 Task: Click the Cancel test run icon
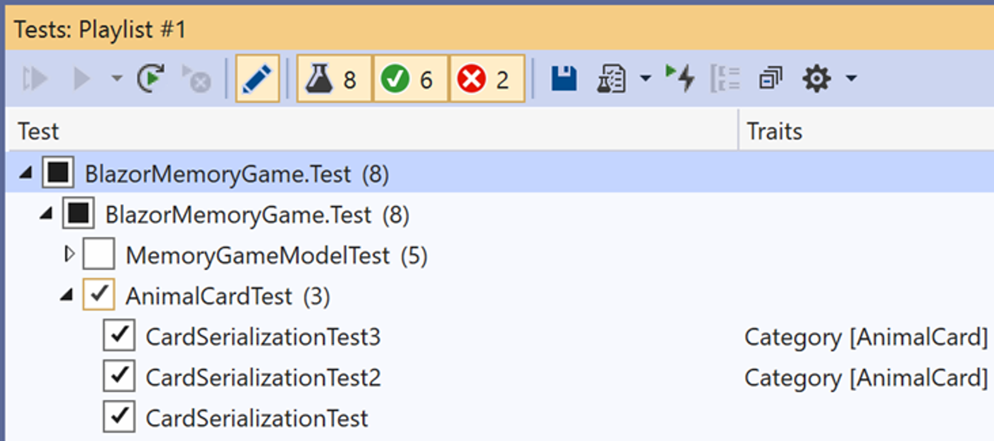[x=197, y=79]
